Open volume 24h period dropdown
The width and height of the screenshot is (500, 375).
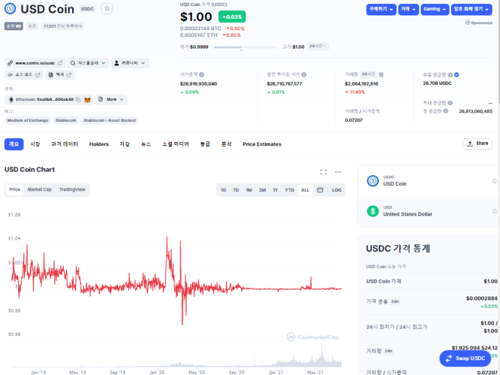[368, 74]
